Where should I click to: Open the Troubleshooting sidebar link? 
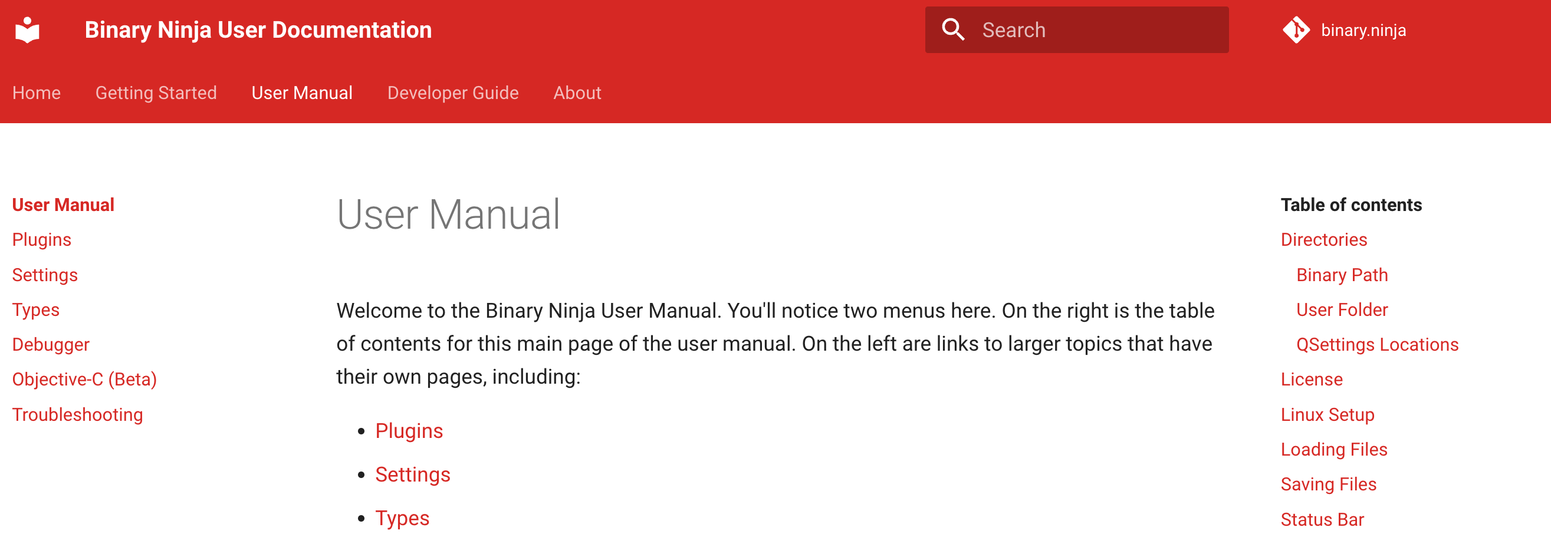[78, 414]
